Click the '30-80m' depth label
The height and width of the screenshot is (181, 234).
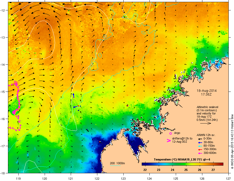pyautogui.click(x=208, y=142)
